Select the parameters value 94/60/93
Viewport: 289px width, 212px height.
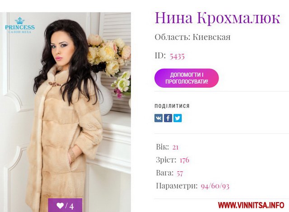[215, 186]
